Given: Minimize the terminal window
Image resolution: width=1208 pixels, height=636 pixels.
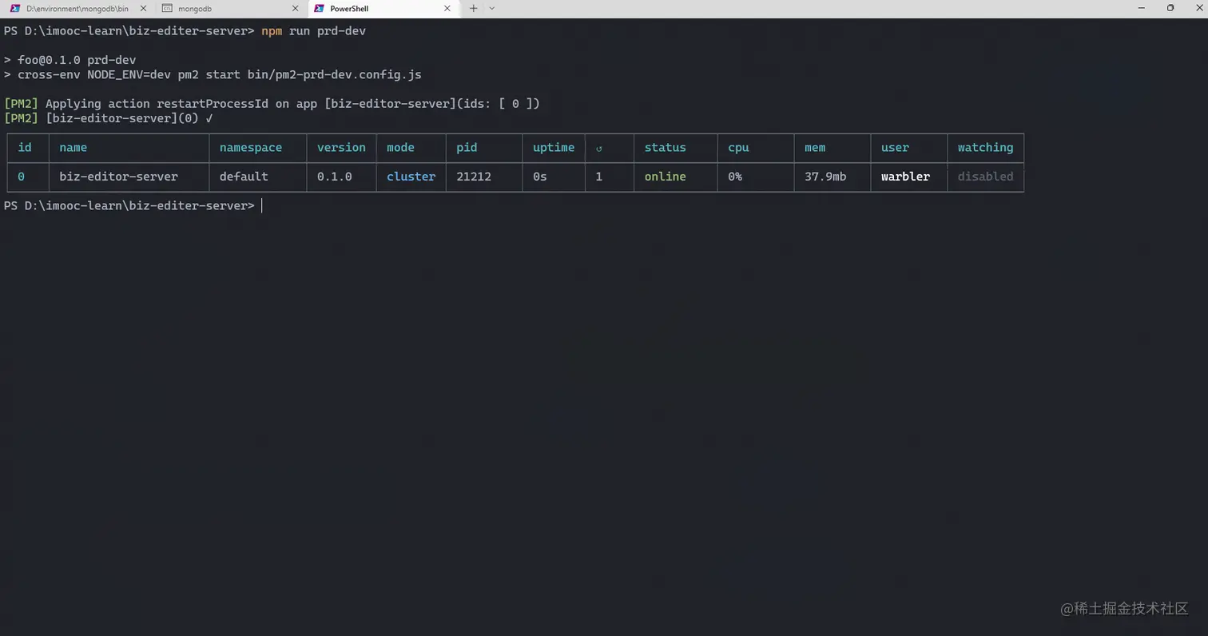Looking at the screenshot, I should (1142, 8).
